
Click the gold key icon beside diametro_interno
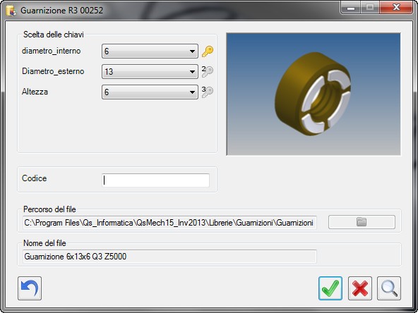tap(208, 51)
